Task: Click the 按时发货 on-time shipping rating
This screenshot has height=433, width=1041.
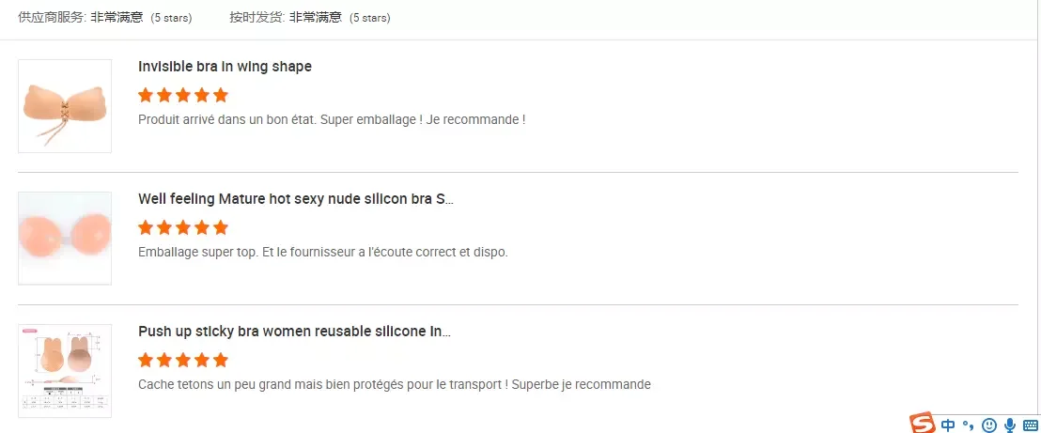Action: click(309, 17)
